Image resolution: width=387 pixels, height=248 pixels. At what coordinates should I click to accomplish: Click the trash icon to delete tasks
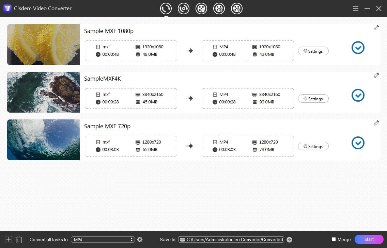(19, 239)
